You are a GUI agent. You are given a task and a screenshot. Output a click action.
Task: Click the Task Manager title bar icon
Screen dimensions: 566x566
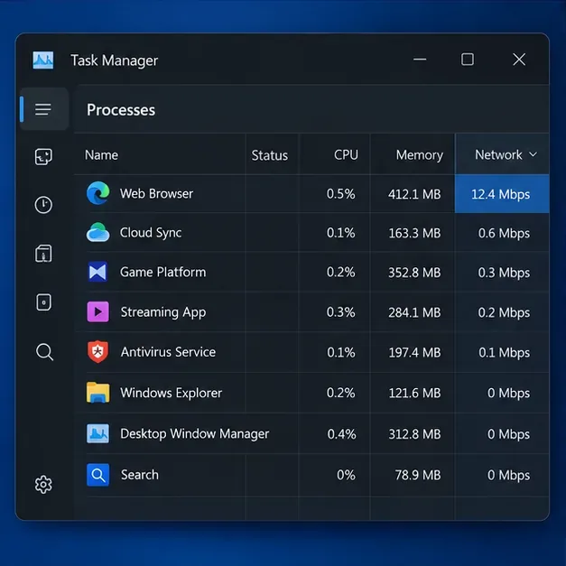pyautogui.click(x=43, y=60)
